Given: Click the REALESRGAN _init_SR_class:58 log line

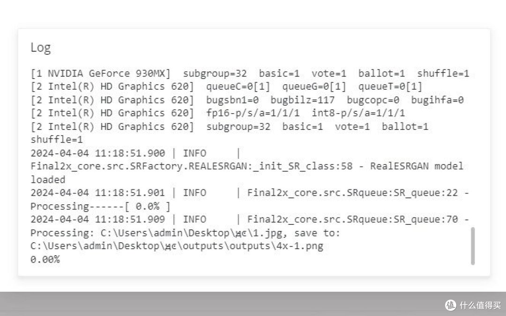Looking at the screenshot, I should (x=247, y=166).
